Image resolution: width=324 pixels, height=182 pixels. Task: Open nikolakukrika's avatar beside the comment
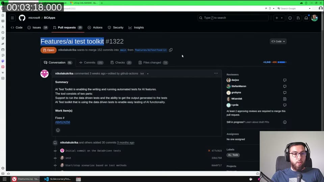click(45, 74)
